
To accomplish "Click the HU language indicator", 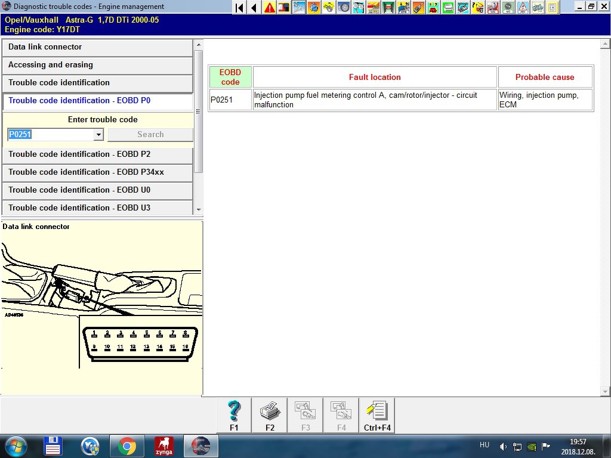I will tap(485, 445).
